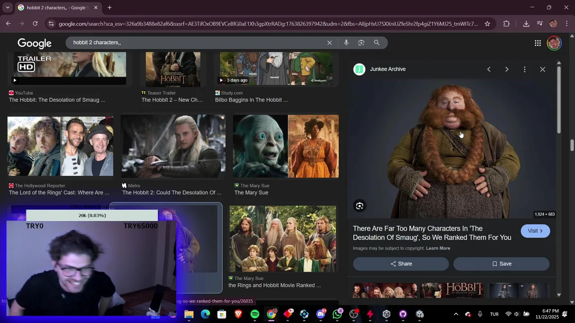The width and height of the screenshot is (575, 323).
Task: Open Chrome downloads
Action: (526, 24)
